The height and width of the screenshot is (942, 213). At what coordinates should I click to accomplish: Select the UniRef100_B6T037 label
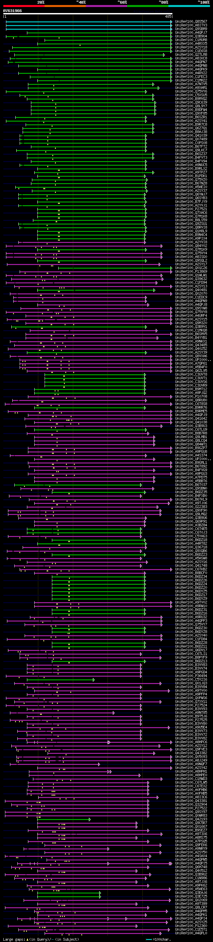click(x=191, y=485)
